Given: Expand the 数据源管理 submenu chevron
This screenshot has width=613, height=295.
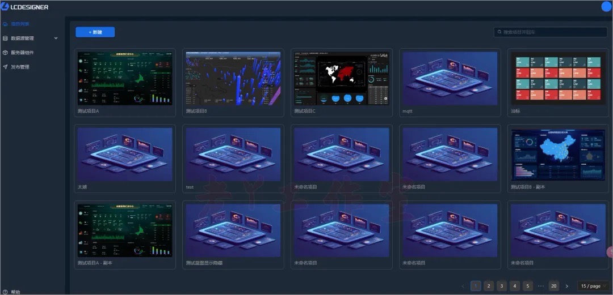Looking at the screenshot, I should (56, 39).
